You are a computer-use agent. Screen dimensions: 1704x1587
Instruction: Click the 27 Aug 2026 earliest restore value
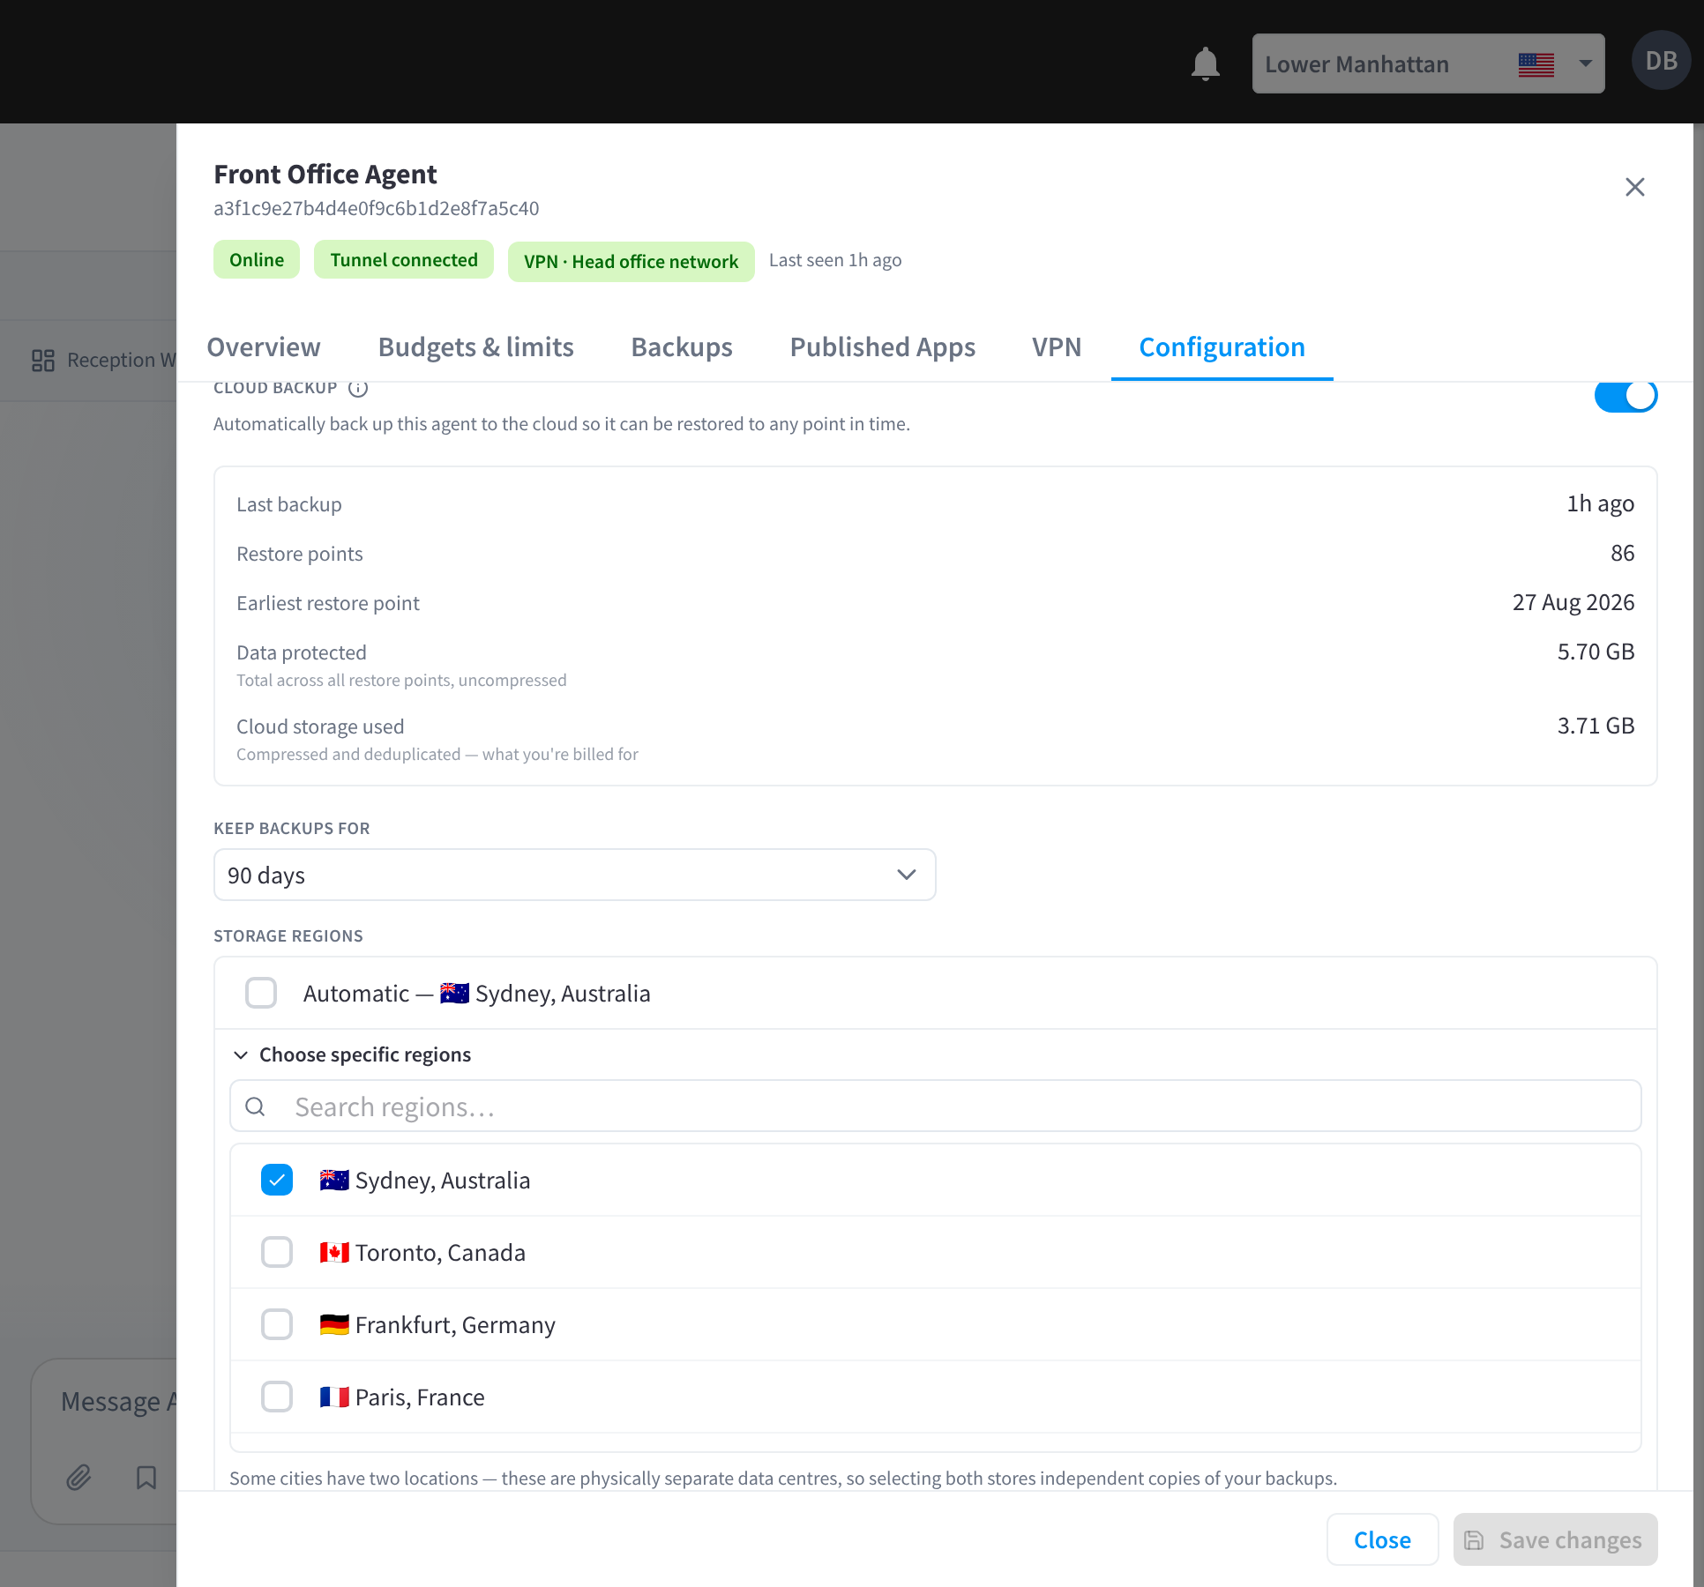pyautogui.click(x=1573, y=602)
